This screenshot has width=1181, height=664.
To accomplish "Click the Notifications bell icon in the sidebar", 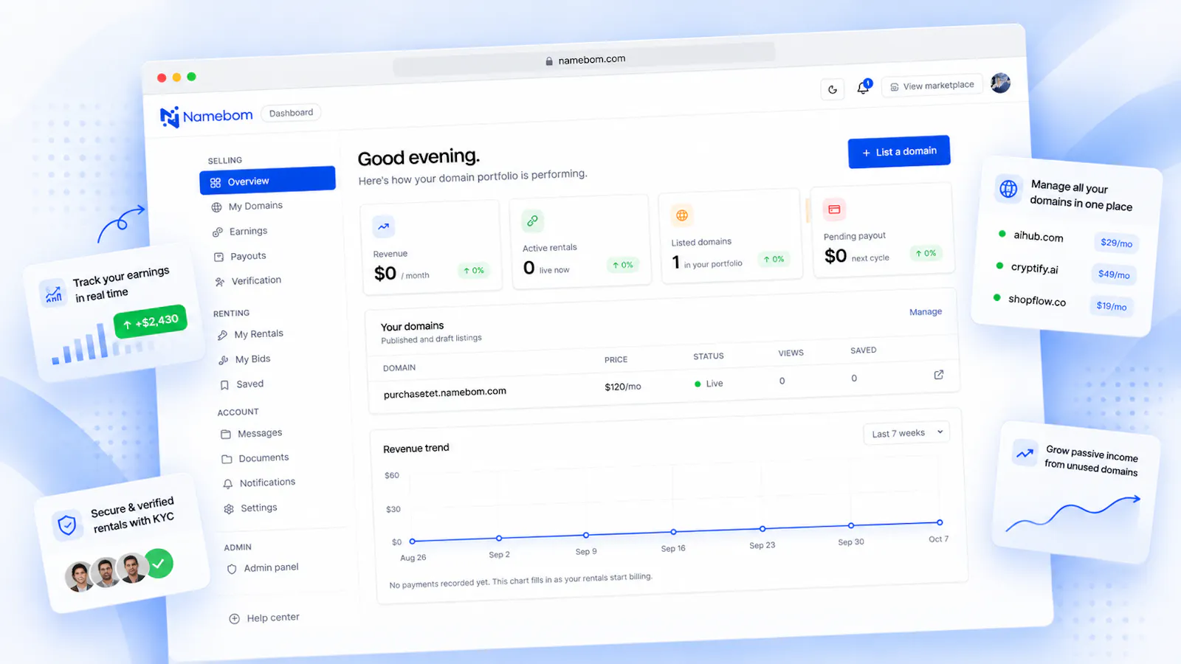I will click(x=228, y=484).
